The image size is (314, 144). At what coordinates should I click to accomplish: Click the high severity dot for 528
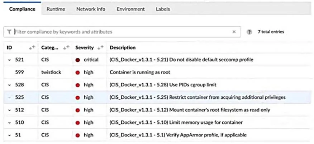[78, 85]
